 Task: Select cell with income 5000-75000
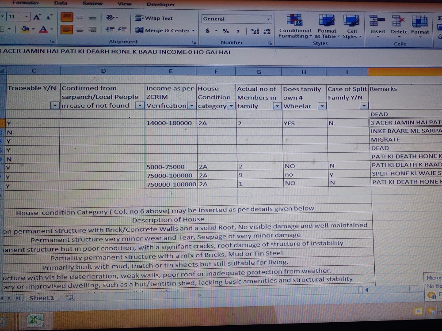coord(171,167)
